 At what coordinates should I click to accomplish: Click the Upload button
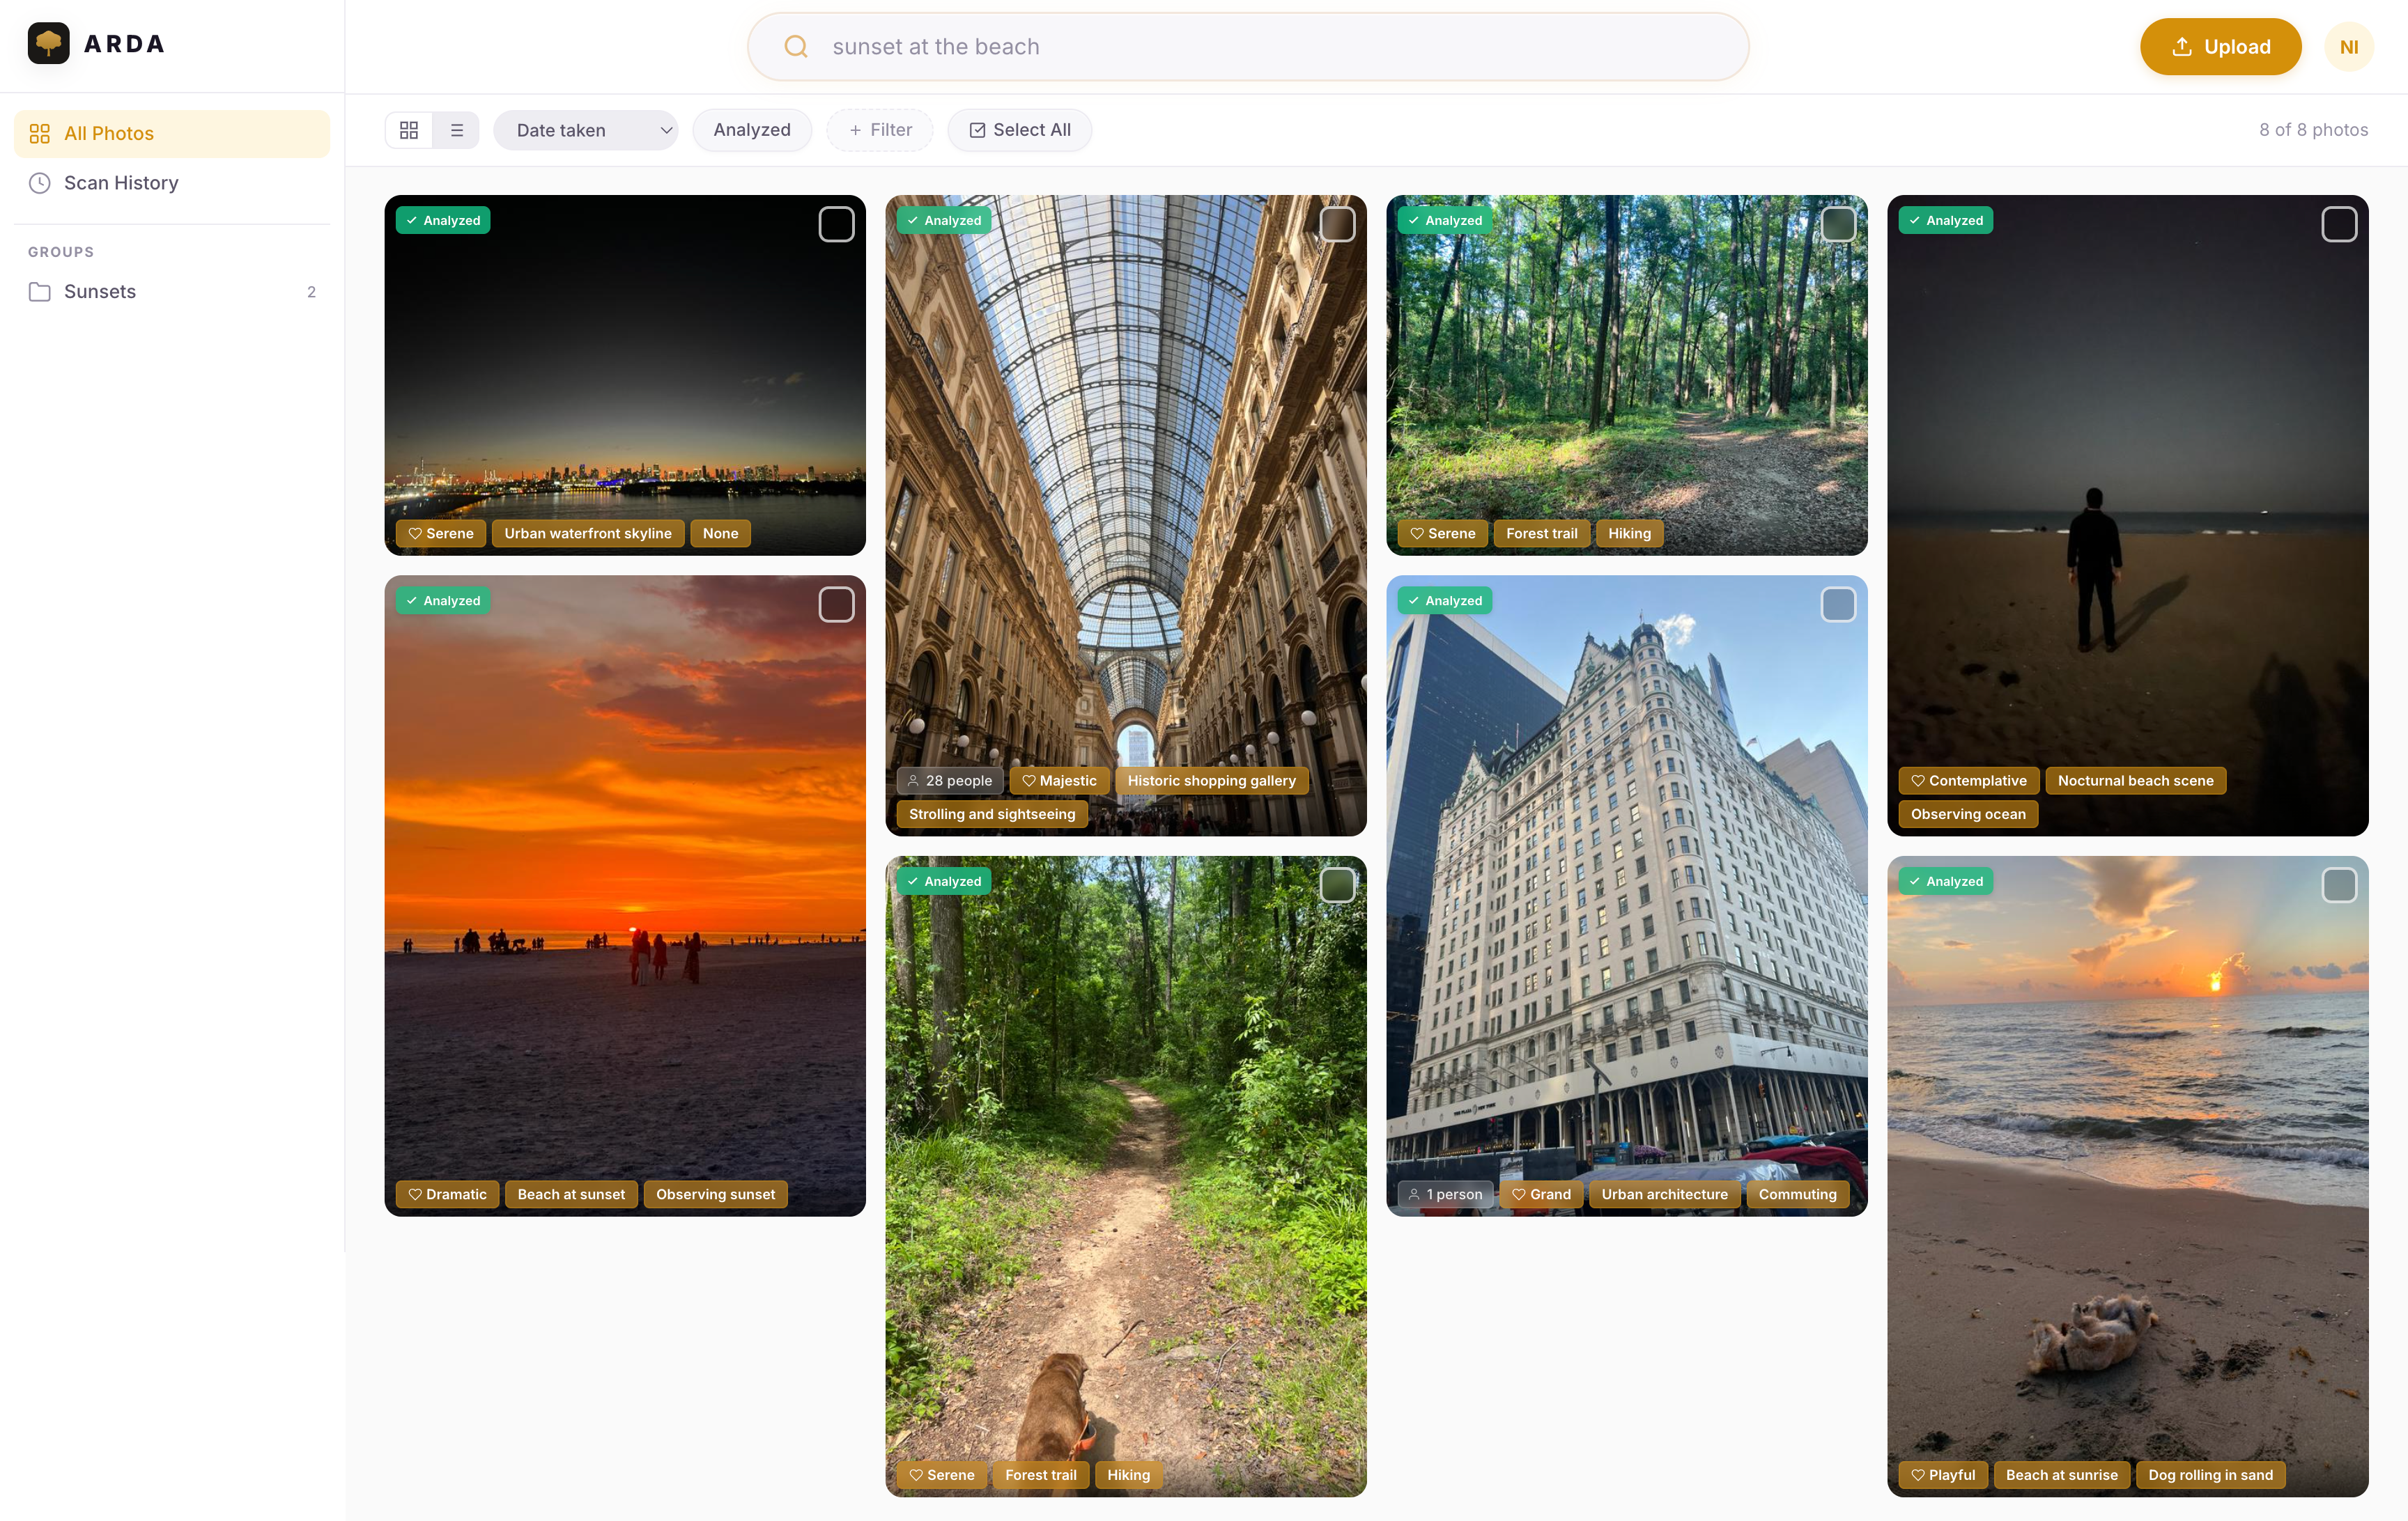[x=2220, y=46]
